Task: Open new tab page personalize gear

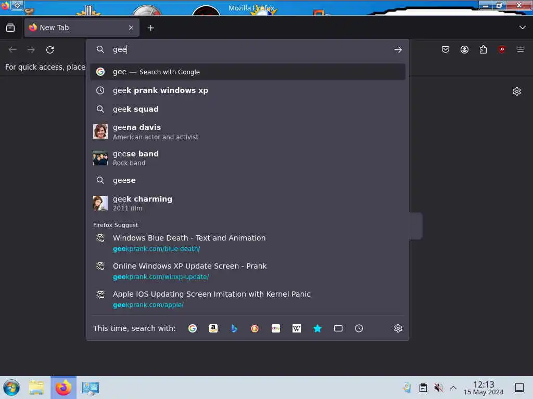Action: tap(517, 91)
